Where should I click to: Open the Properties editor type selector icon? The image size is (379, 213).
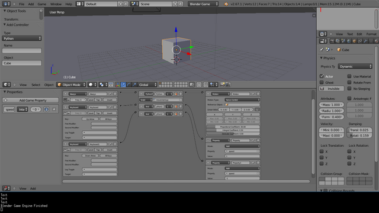(x=323, y=41)
